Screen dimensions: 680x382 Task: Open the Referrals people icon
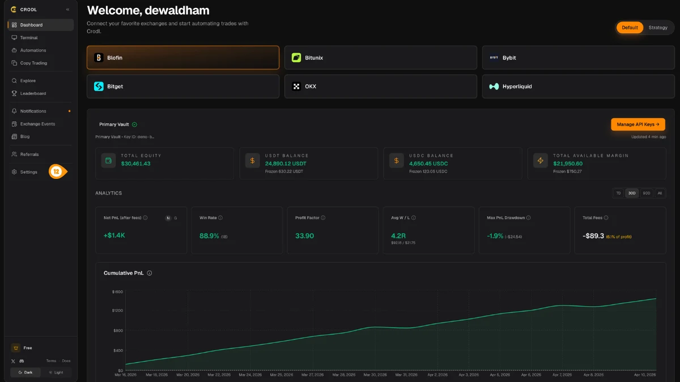tap(14, 154)
